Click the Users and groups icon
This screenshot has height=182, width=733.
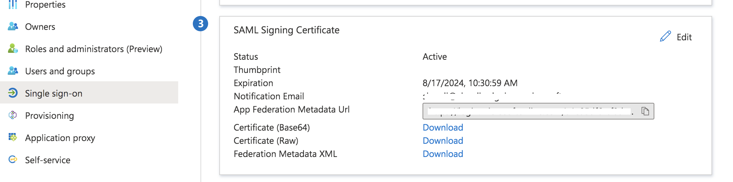pyautogui.click(x=13, y=71)
